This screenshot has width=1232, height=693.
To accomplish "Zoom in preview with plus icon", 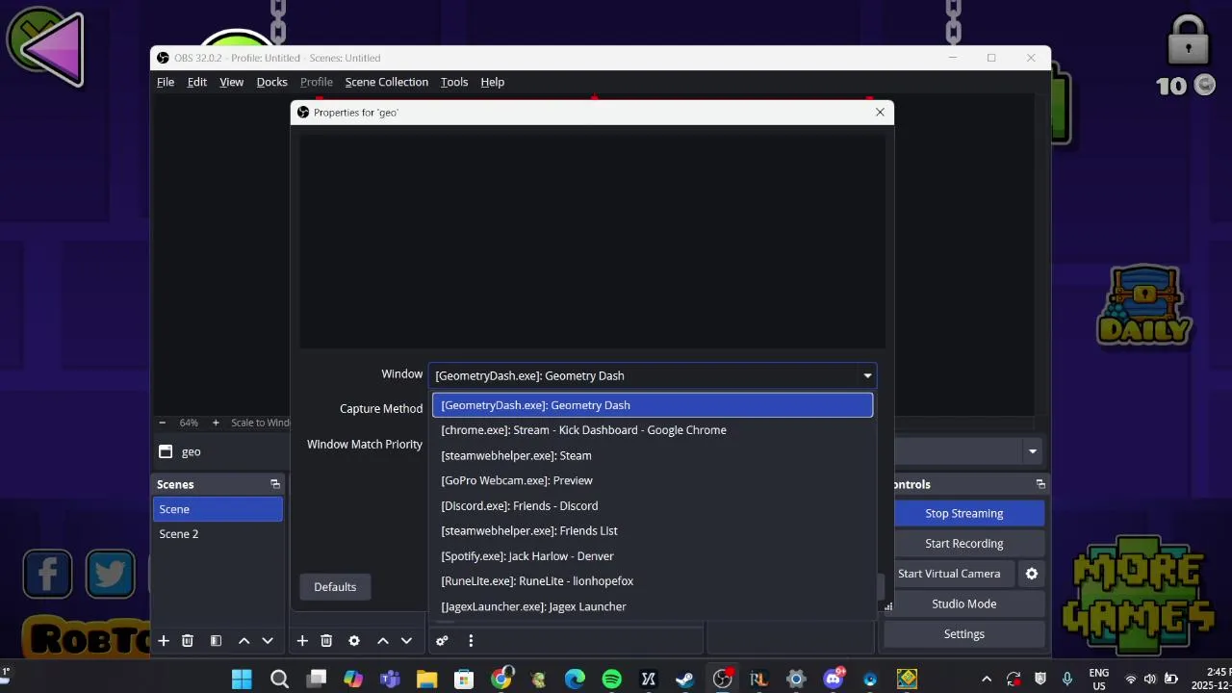I will tap(216, 423).
